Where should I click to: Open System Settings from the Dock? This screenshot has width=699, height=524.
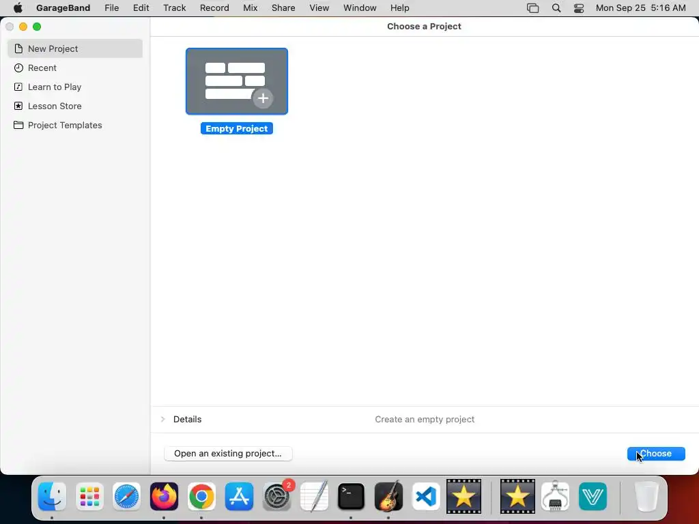click(277, 497)
